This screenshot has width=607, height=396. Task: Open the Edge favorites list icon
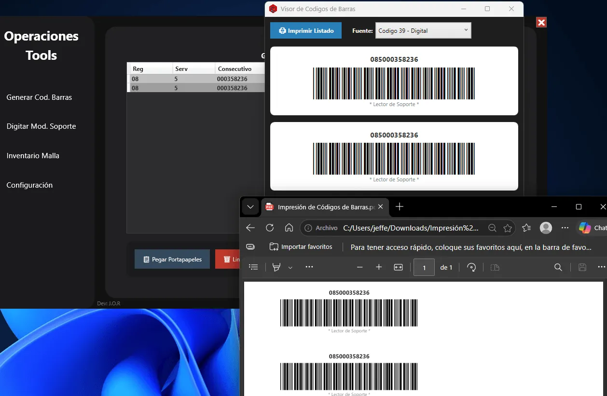pyautogui.click(x=526, y=228)
